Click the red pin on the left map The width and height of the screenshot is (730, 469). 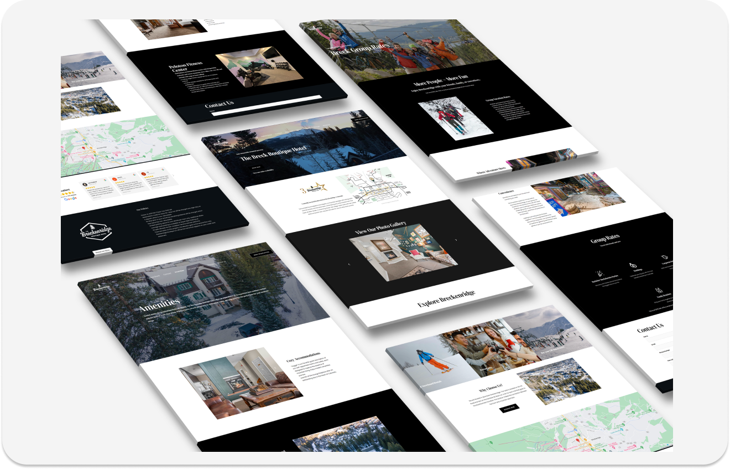(x=82, y=149)
